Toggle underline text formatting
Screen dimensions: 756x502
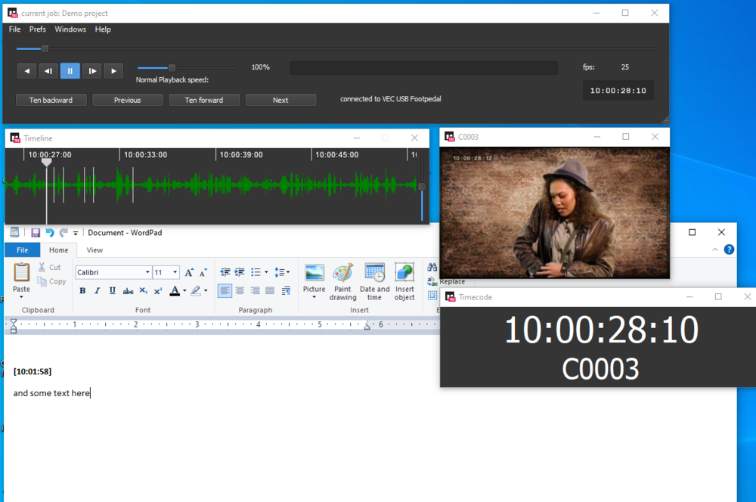coord(112,291)
